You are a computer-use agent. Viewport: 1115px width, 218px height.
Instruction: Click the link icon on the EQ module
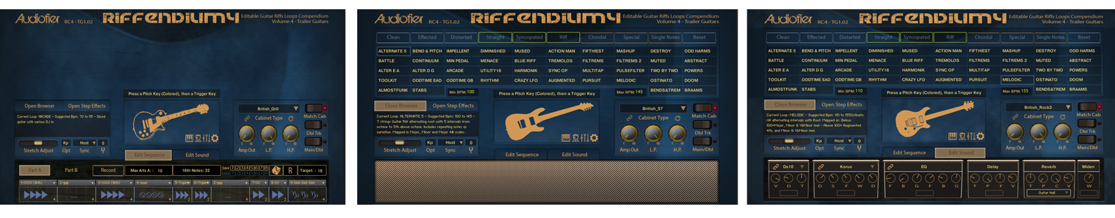click(x=890, y=167)
